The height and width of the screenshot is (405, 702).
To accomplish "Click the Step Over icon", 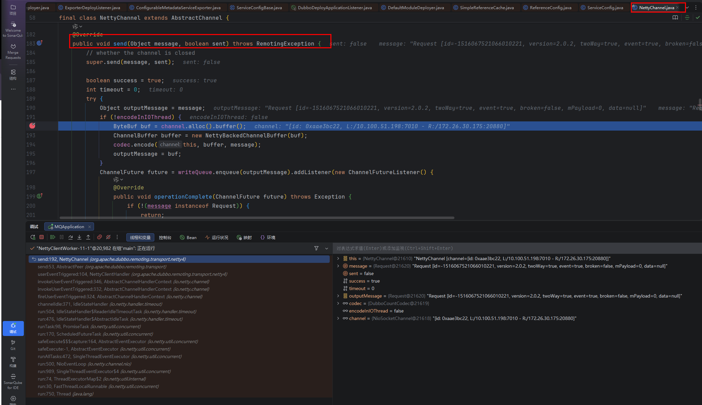I will [x=71, y=237].
